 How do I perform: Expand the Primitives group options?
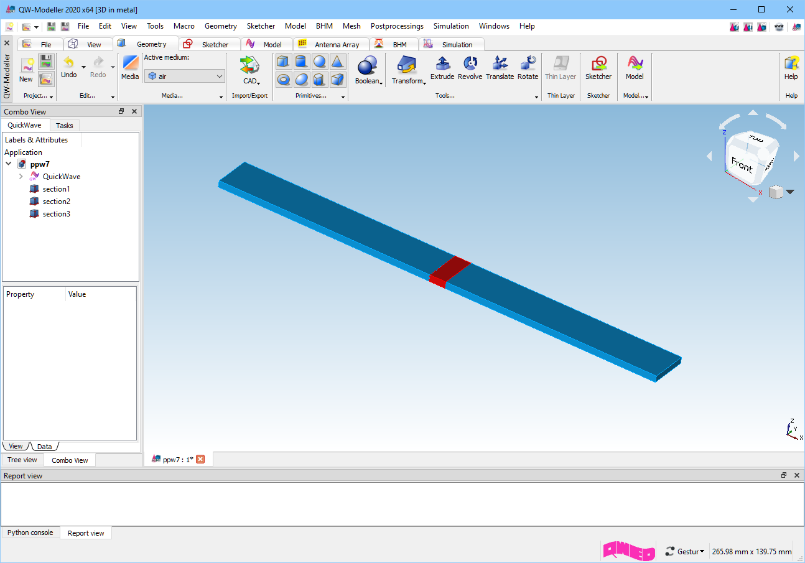pyautogui.click(x=343, y=97)
